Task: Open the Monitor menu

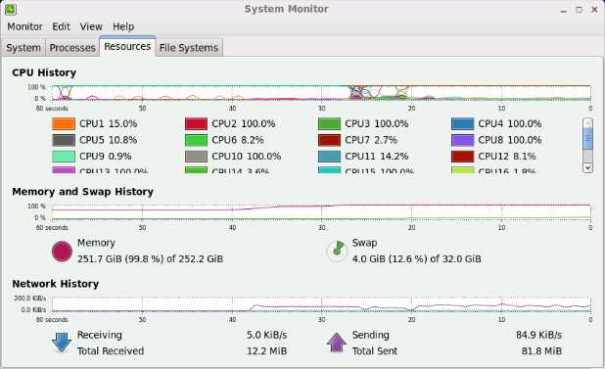Action: [24, 26]
